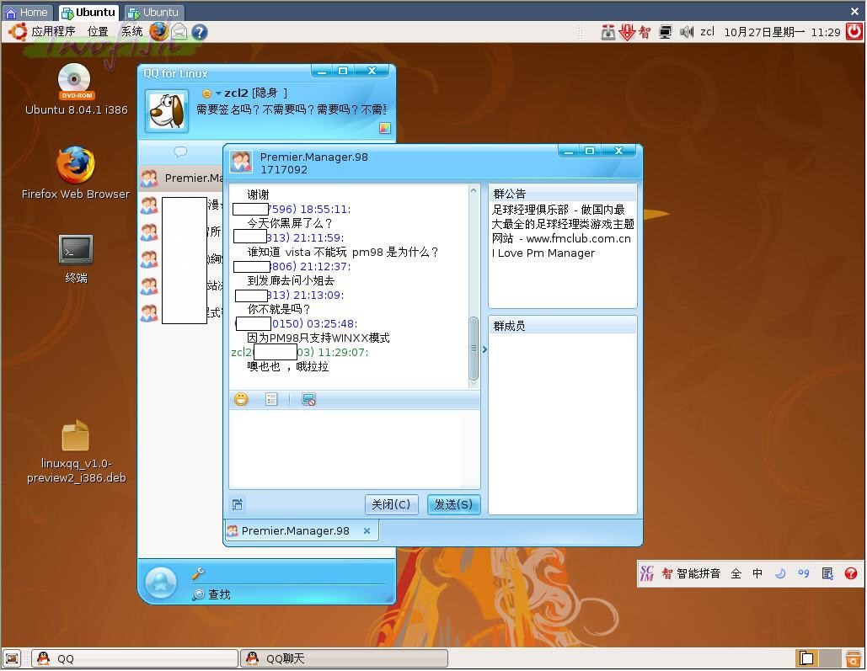Click the blue help icon in top panel
This screenshot has height=671, width=867.
tap(200, 32)
